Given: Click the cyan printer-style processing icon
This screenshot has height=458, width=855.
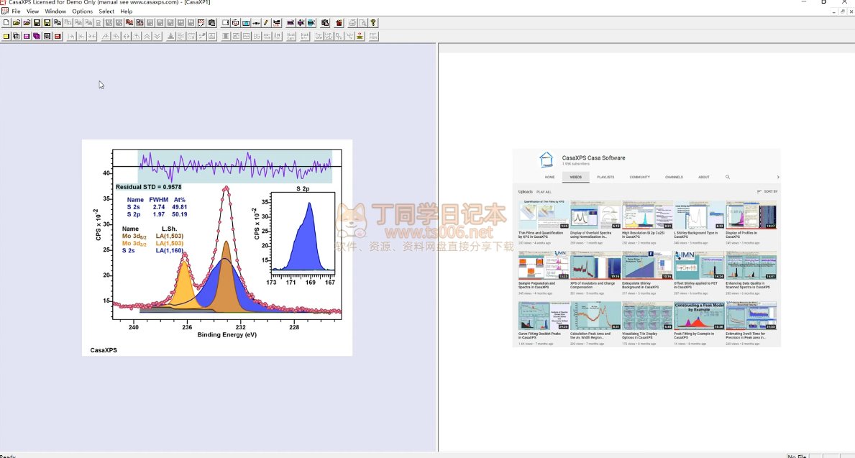Looking at the screenshot, I should tap(311, 23).
